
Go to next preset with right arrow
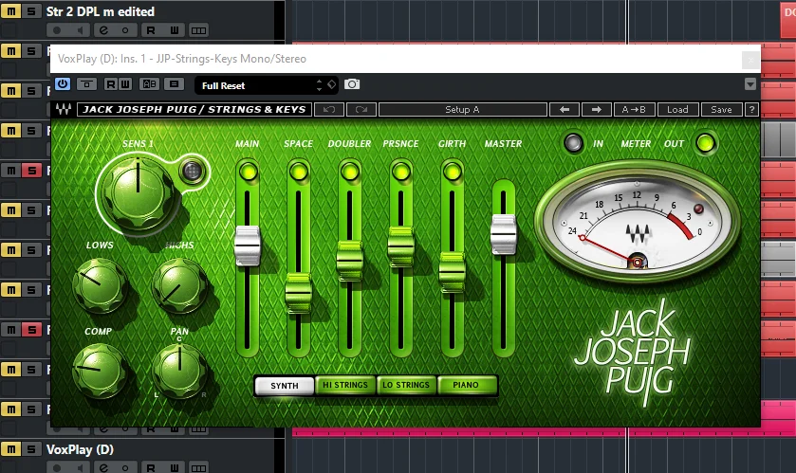597,110
